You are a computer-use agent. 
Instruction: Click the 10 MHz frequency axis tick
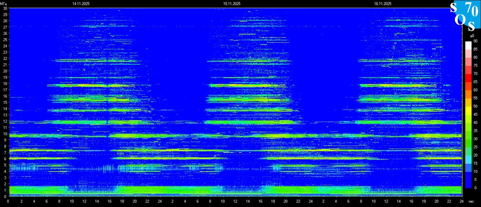pyautogui.click(x=5, y=134)
